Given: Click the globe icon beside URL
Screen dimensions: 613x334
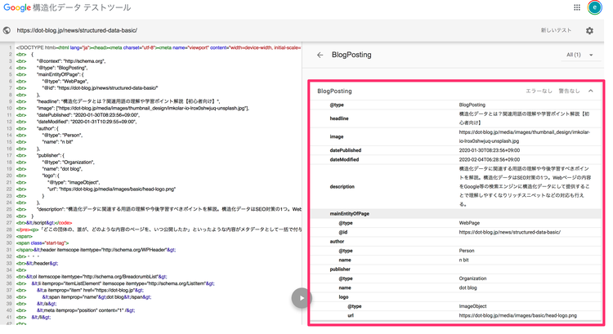Looking at the screenshot, I should (x=7, y=30).
